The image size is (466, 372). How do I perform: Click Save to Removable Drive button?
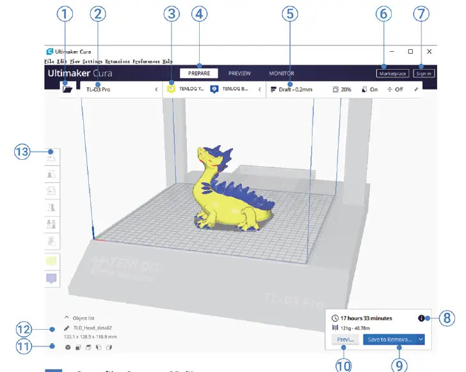click(x=390, y=339)
